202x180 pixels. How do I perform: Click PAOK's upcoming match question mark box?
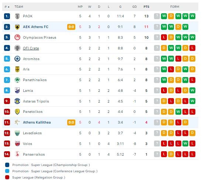(x=157, y=16)
